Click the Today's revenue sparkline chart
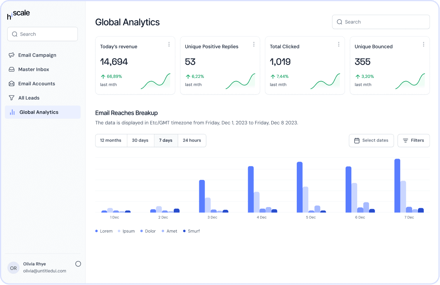This screenshot has width=440, height=285. (x=156, y=81)
